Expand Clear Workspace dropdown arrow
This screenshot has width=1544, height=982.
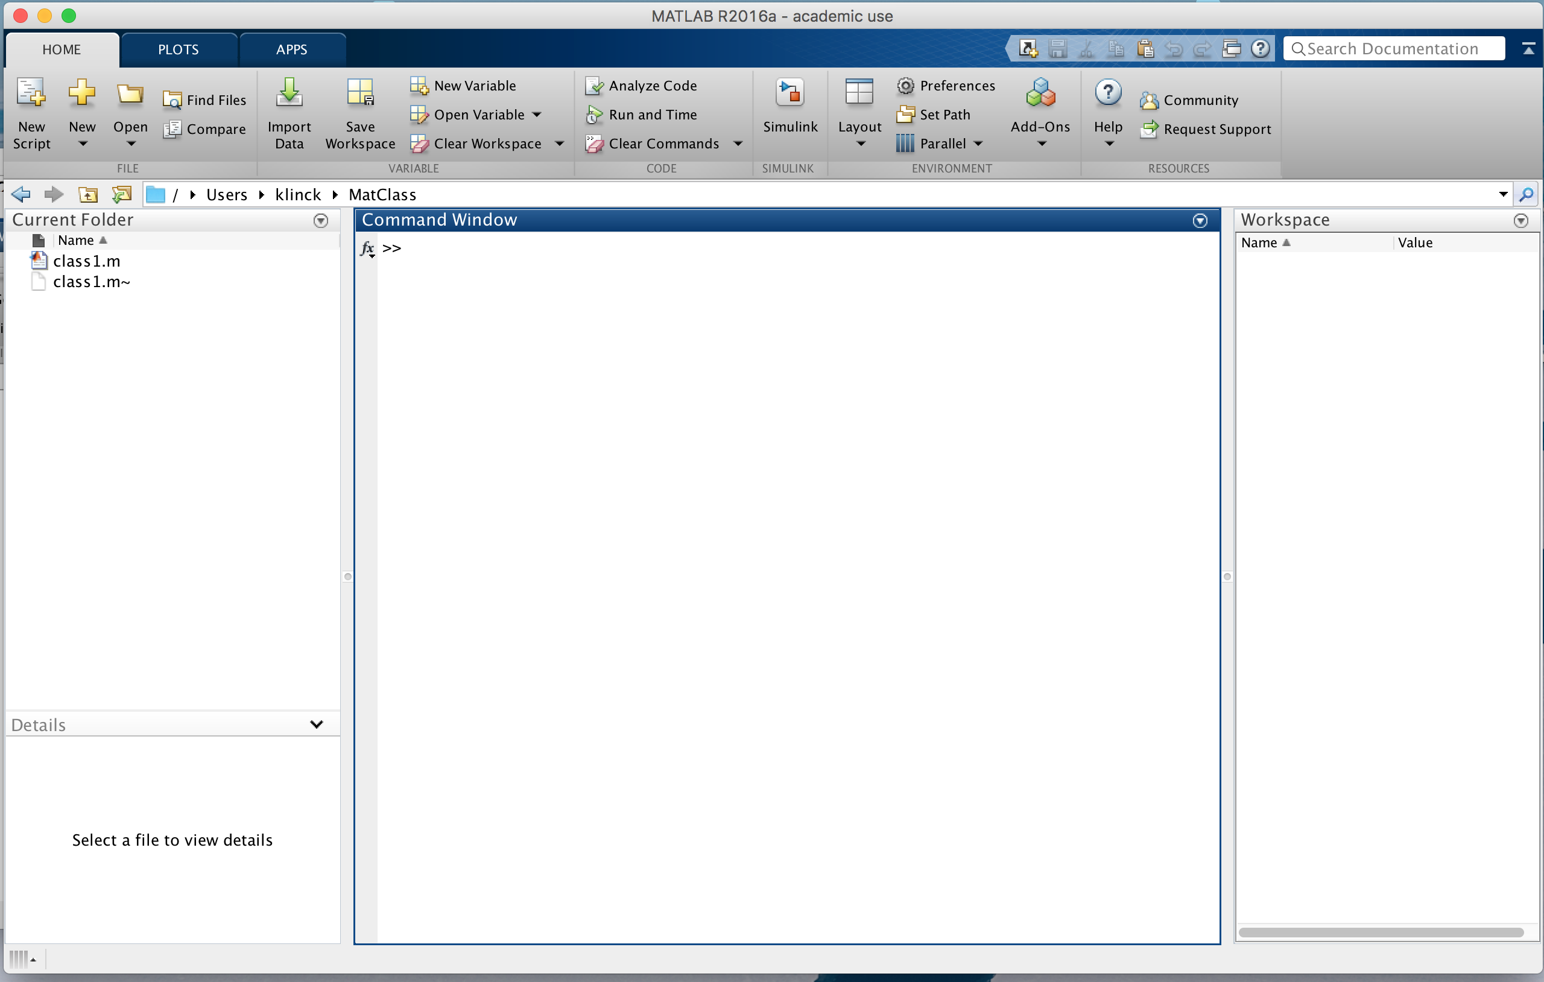[x=559, y=144]
